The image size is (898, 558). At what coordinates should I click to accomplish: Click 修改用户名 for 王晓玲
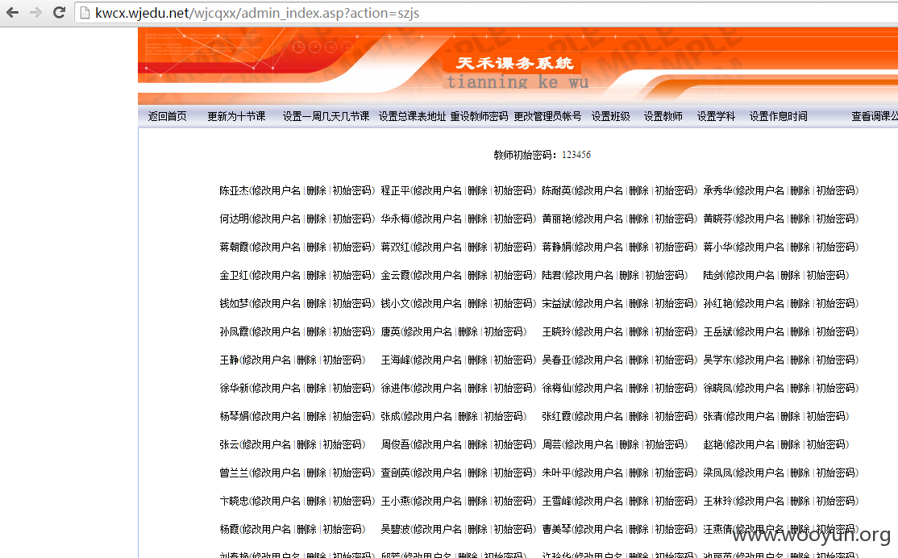(x=599, y=331)
